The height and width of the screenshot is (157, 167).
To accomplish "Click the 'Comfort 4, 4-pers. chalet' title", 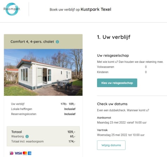I will [x=32, y=42].
